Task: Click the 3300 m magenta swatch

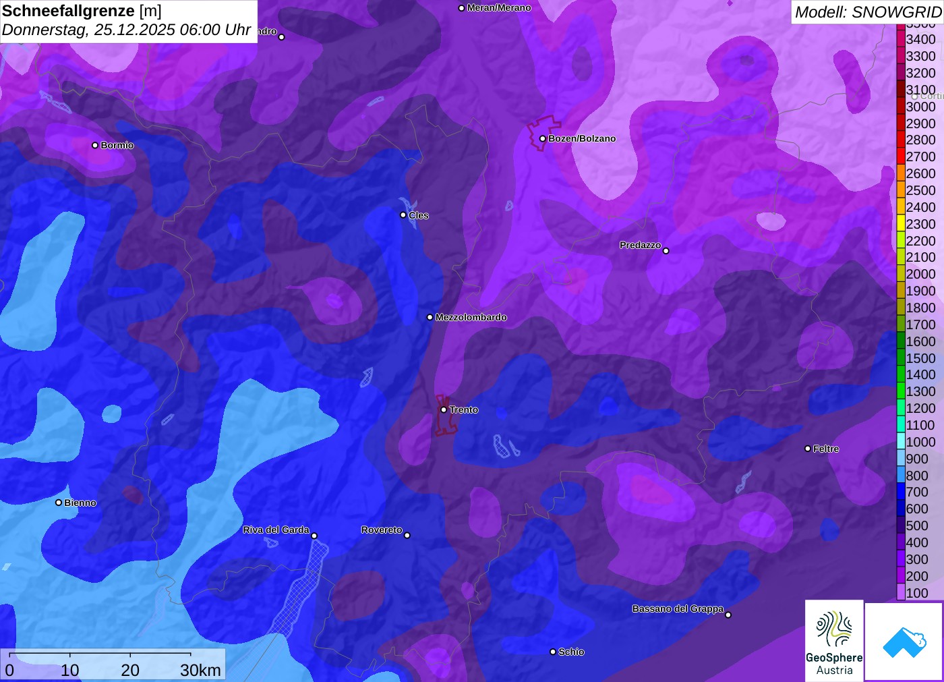Action: coord(900,56)
